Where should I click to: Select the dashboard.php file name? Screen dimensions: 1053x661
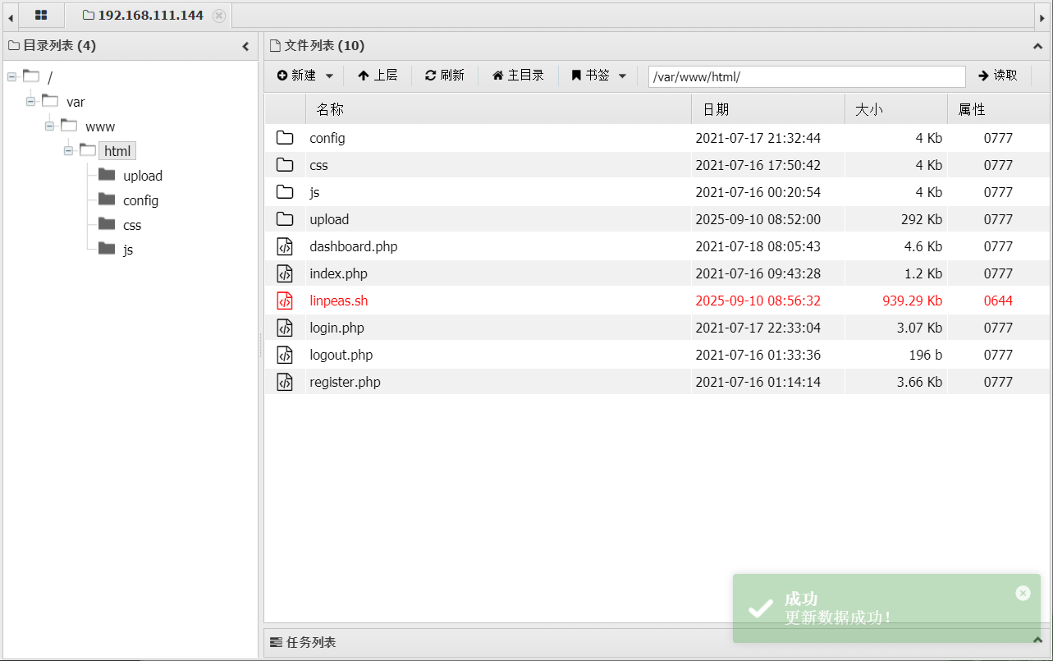(x=354, y=246)
